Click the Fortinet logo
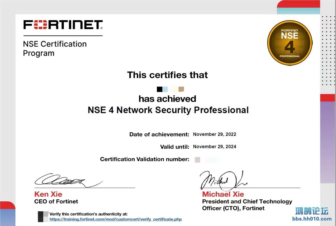336x226 pixels. pos(63,25)
